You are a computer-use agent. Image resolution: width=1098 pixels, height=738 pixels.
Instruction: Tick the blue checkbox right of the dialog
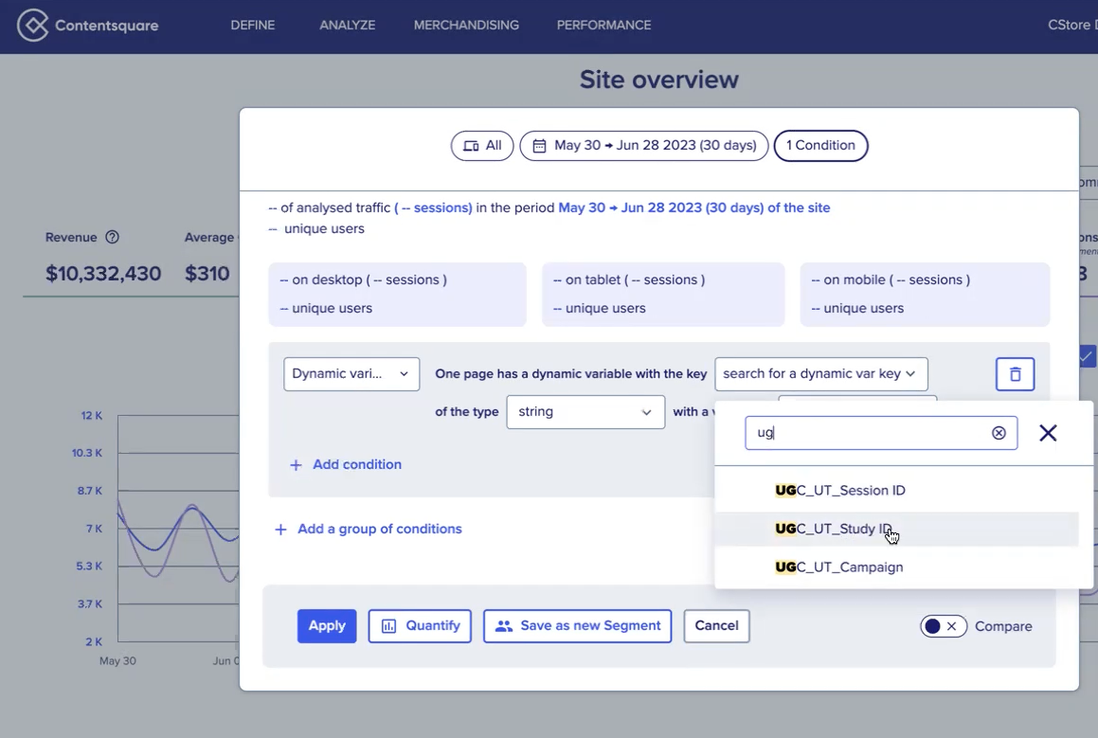[x=1087, y=356]
